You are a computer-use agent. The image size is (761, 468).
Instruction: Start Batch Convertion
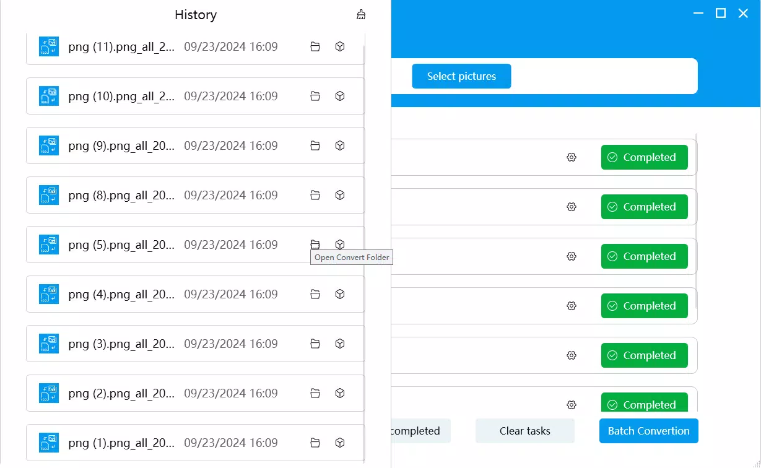(648, 431)
